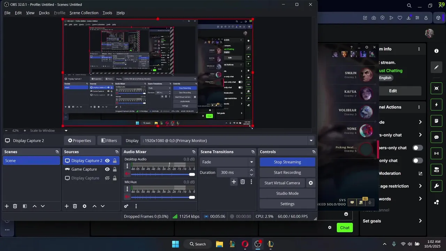Viewport: 446px width, 251px height.
Task: Click Desktop Audio volume slider
Action: click(x=163, y=174)
